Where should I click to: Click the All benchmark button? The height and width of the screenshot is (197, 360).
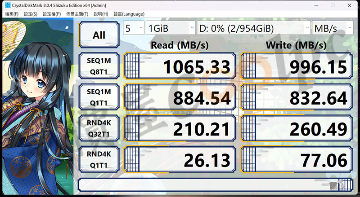point(99,35)
